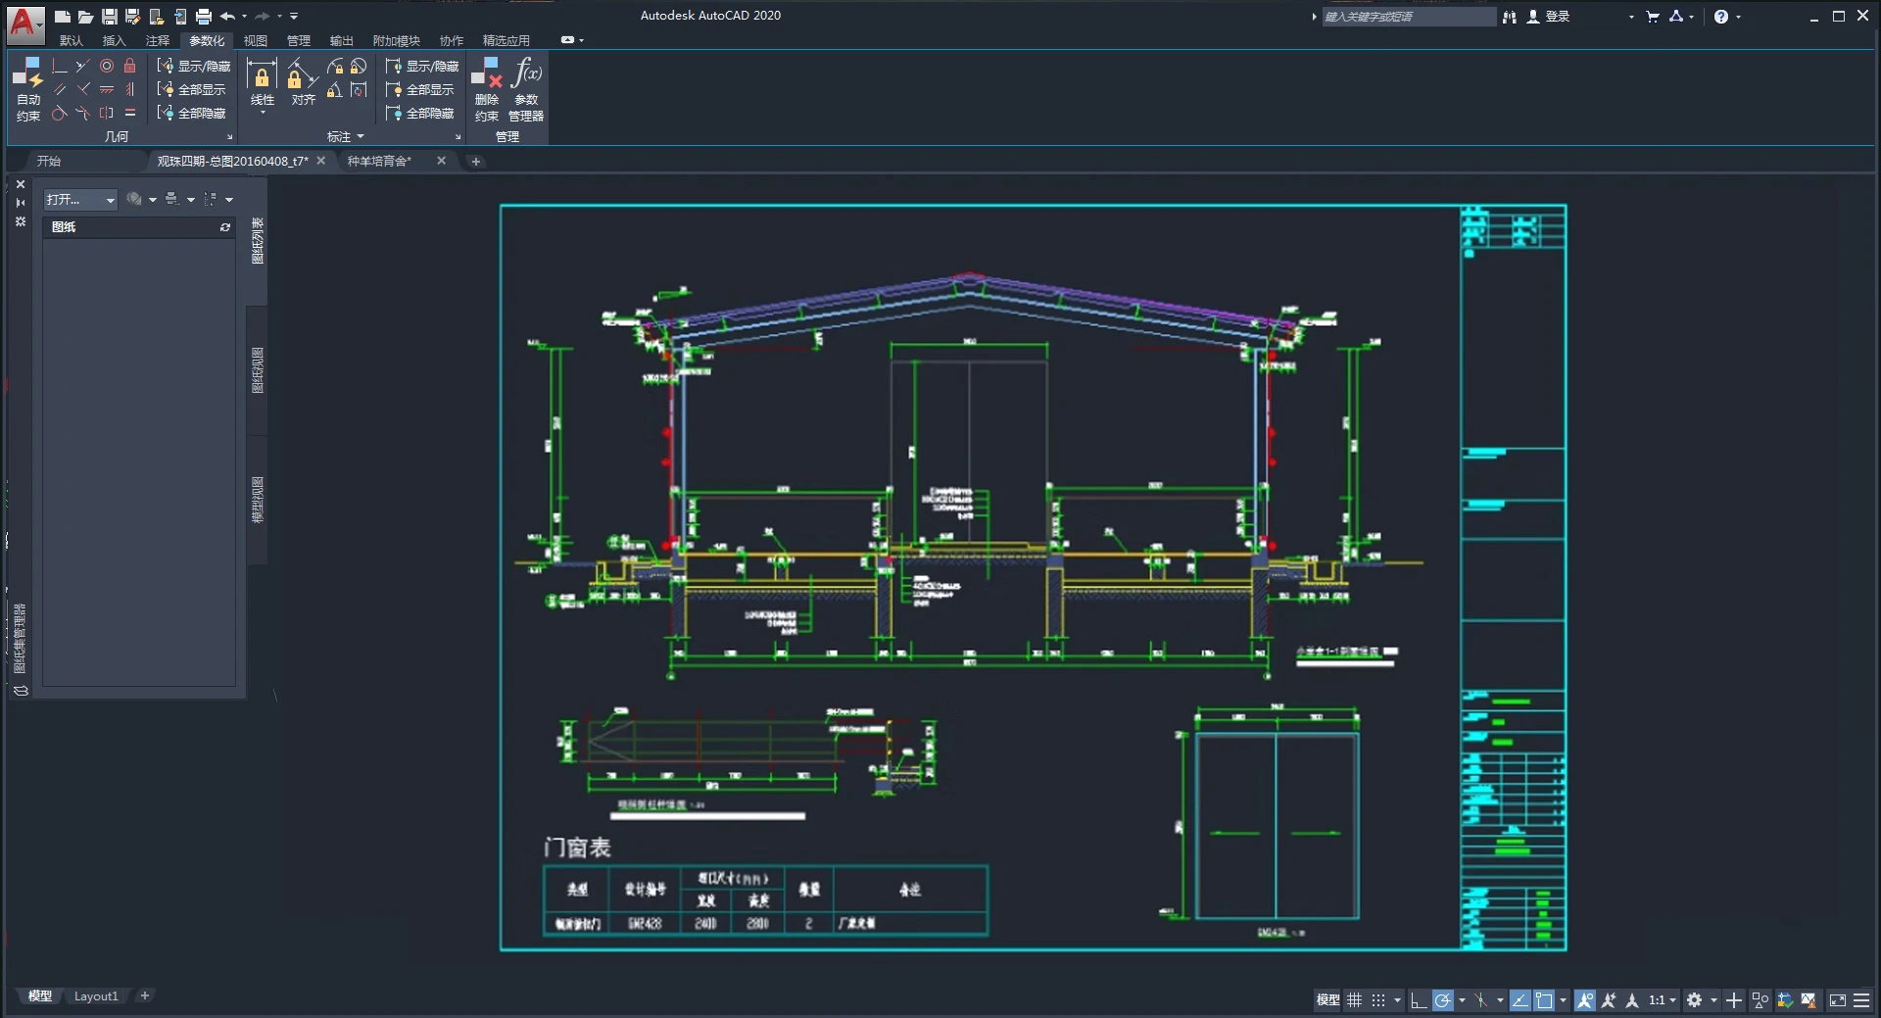This screenshot has width=1881, height=1018.
Task: Open the AutoCAD application menu logo
Action: (24, 24)
